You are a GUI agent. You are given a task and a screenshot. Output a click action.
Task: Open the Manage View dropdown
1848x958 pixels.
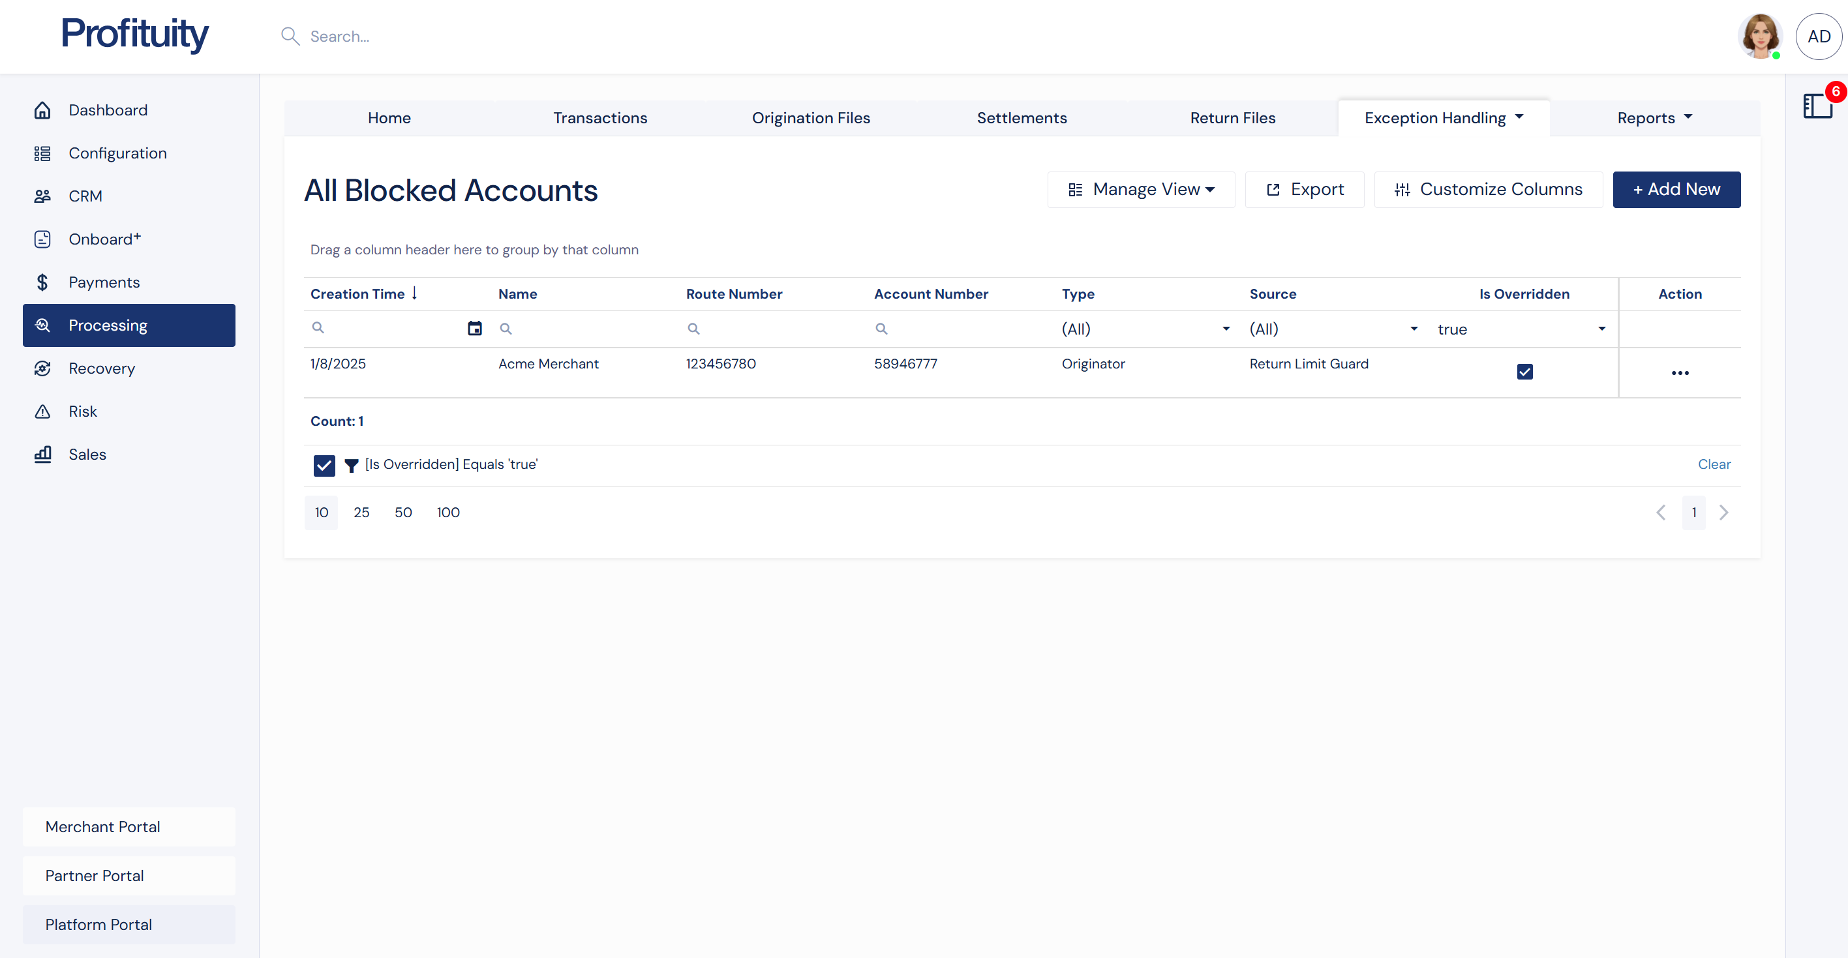(x=1141, y=189)
